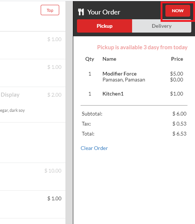Click the gray vertical scrollbar strip
Screen dimensions: 195x224
pyautogui.click(x=69, y=113)
